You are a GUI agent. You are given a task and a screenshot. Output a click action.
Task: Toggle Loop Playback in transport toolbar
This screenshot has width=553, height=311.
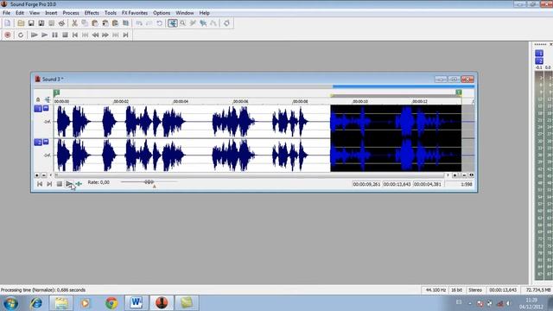tap(21, 35)
